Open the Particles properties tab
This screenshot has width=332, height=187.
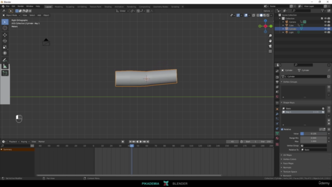pyautogui.click(x=277, y=119)
